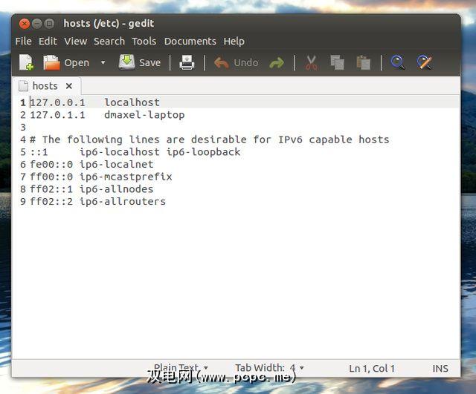Screen dimensions: 476x394
Task: Open Find and Replace icon
Action: point(425,62)
